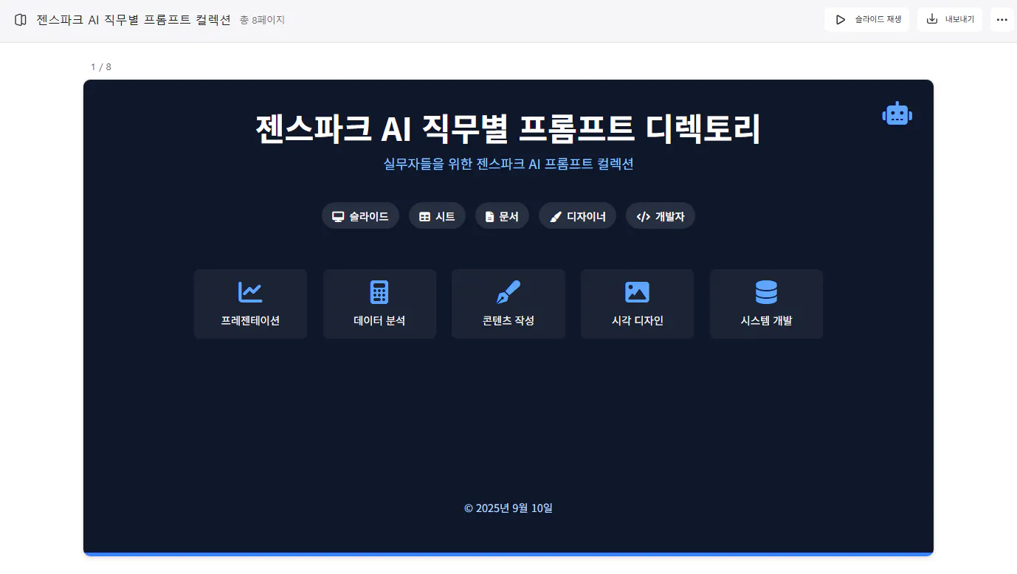This screenshot has height=574, width=1017.
Task: Click the calculator icon on 데이터 분석 card
Action: [379, 291]
